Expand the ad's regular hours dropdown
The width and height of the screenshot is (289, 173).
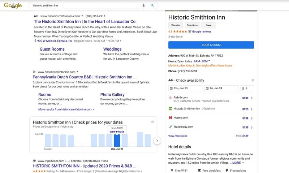tap(121, 41)
